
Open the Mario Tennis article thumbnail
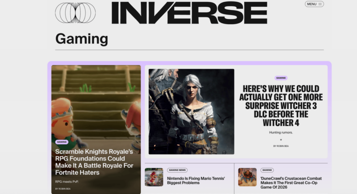pyautogui.click(x=154, y=177)
